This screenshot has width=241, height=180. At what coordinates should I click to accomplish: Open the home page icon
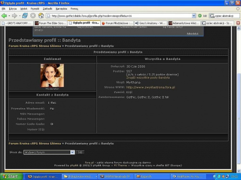coord(41,16)
